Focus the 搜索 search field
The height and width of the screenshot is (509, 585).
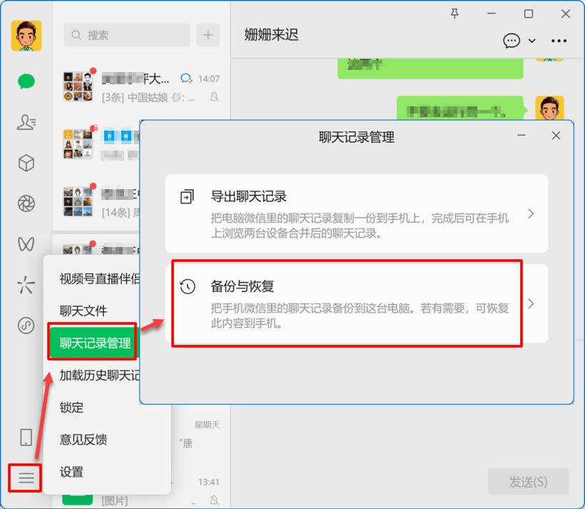pyautogui.click(x=127, y=35)
